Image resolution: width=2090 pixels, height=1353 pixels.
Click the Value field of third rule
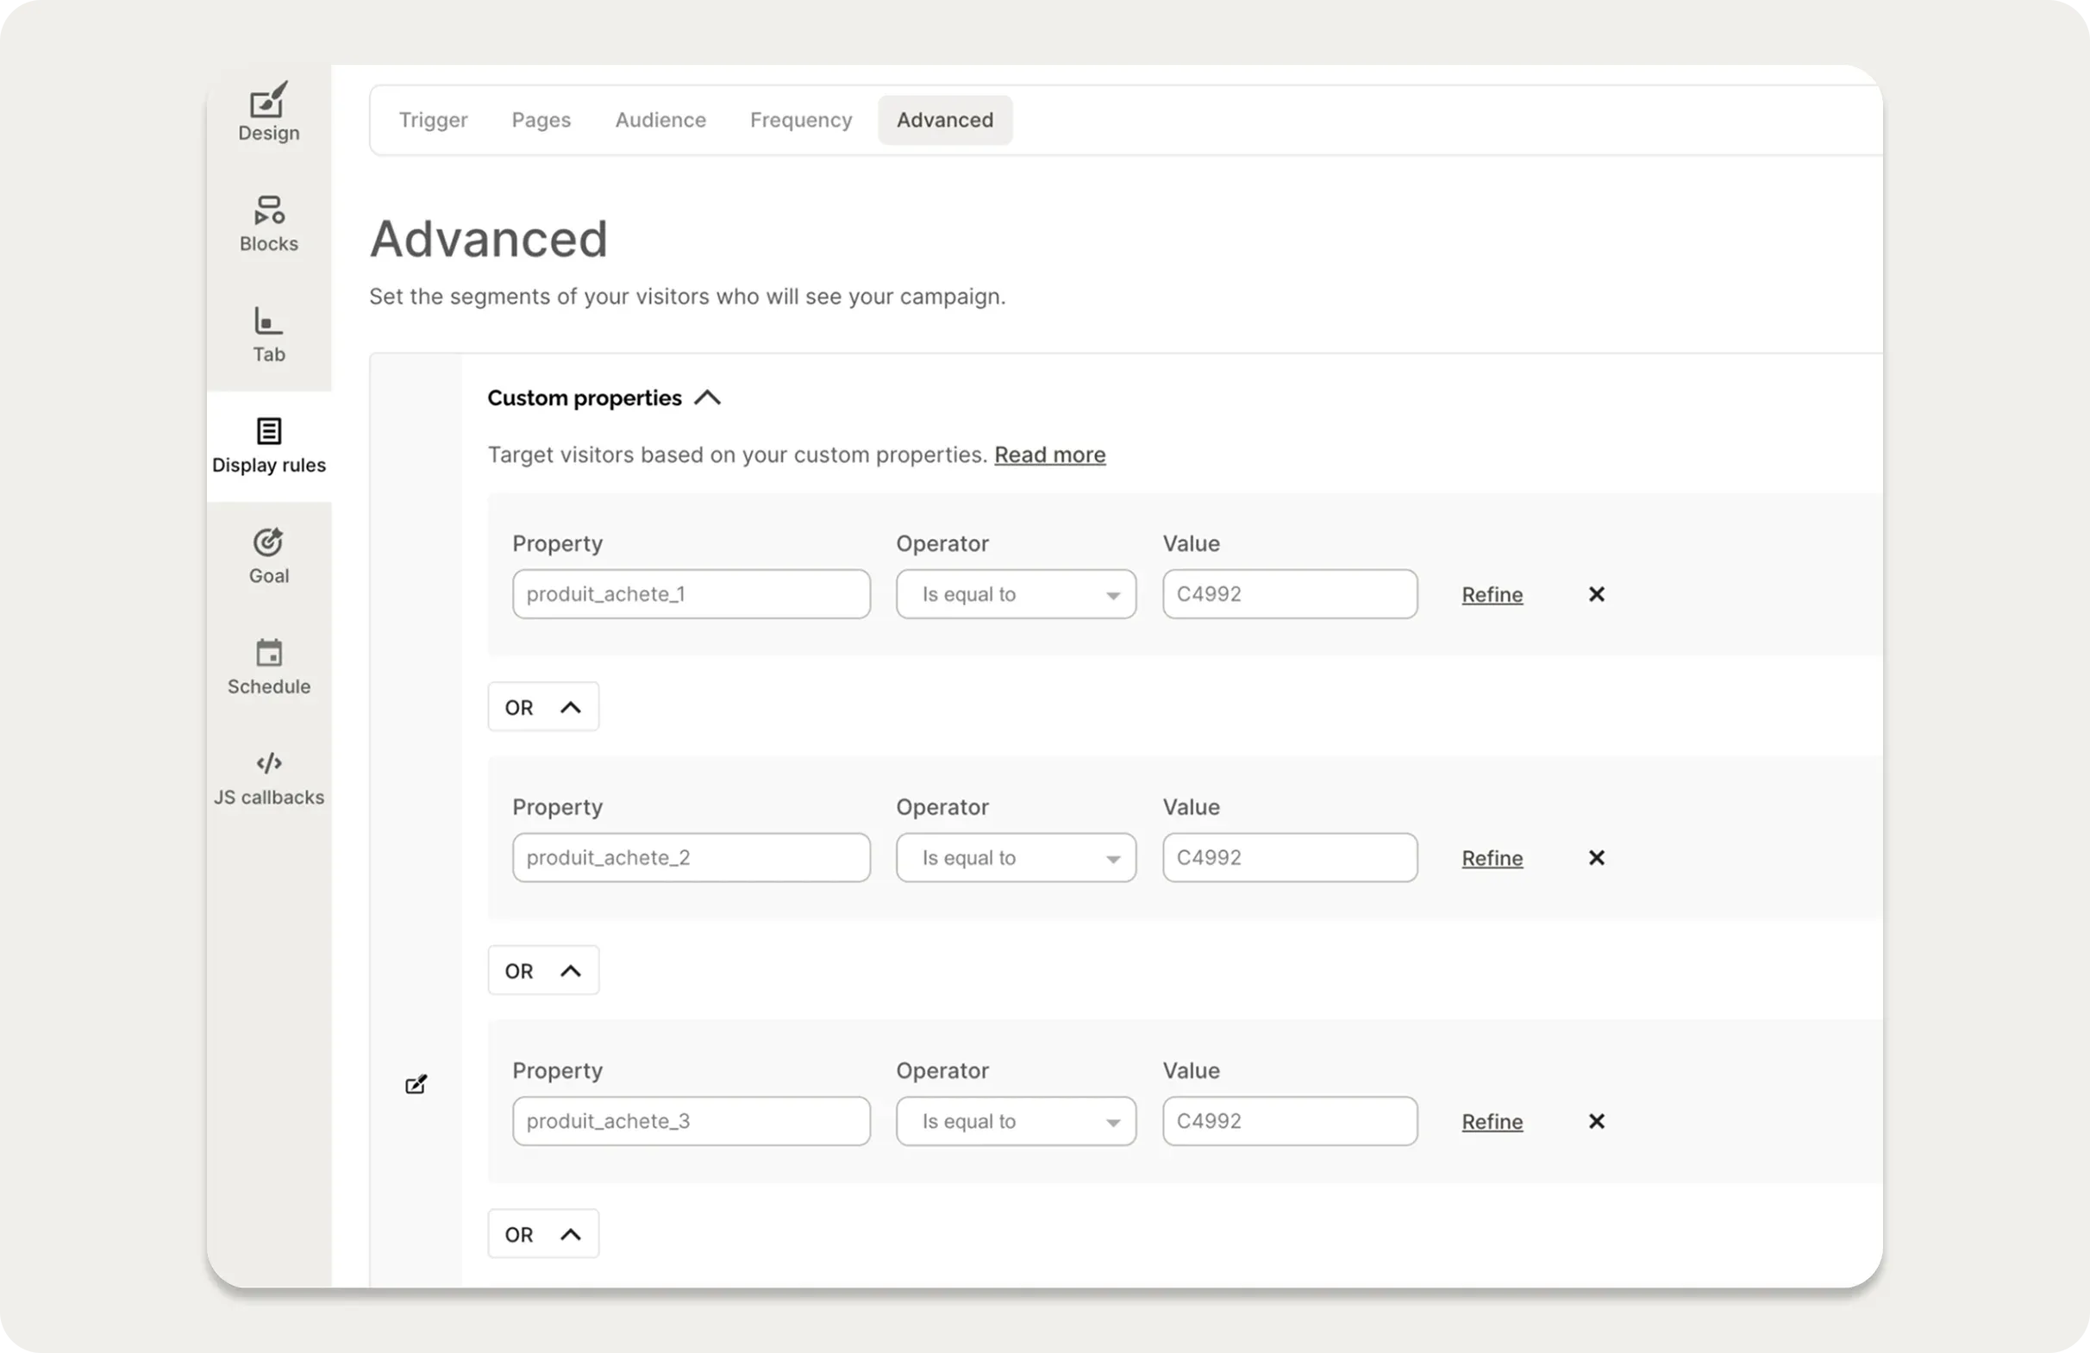click(x=1289, y=1121)
